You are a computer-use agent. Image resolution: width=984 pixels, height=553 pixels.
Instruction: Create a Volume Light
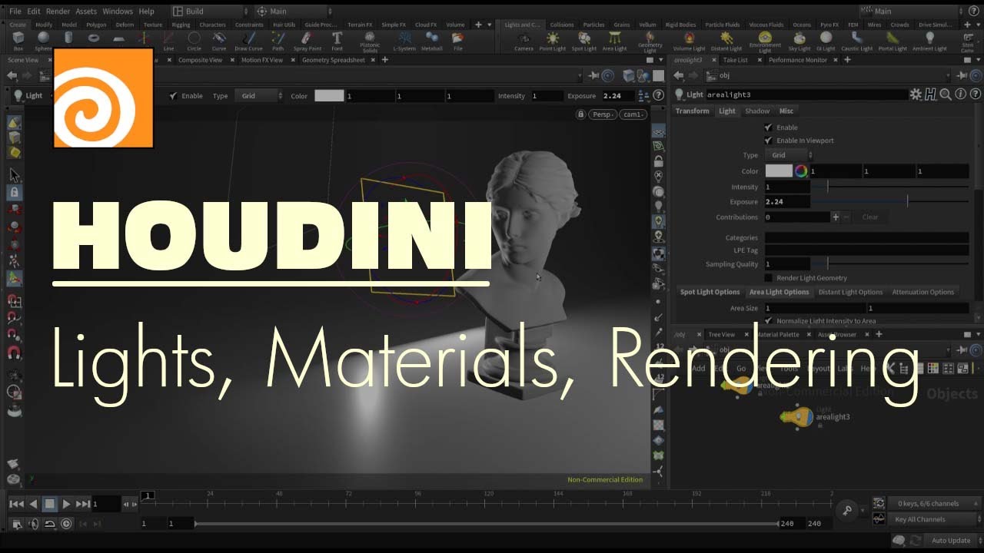(x=689, y=41)
